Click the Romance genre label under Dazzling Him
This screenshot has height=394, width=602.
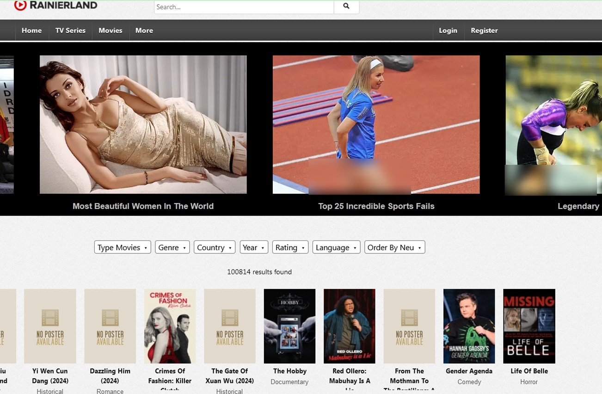click(110, 391)
